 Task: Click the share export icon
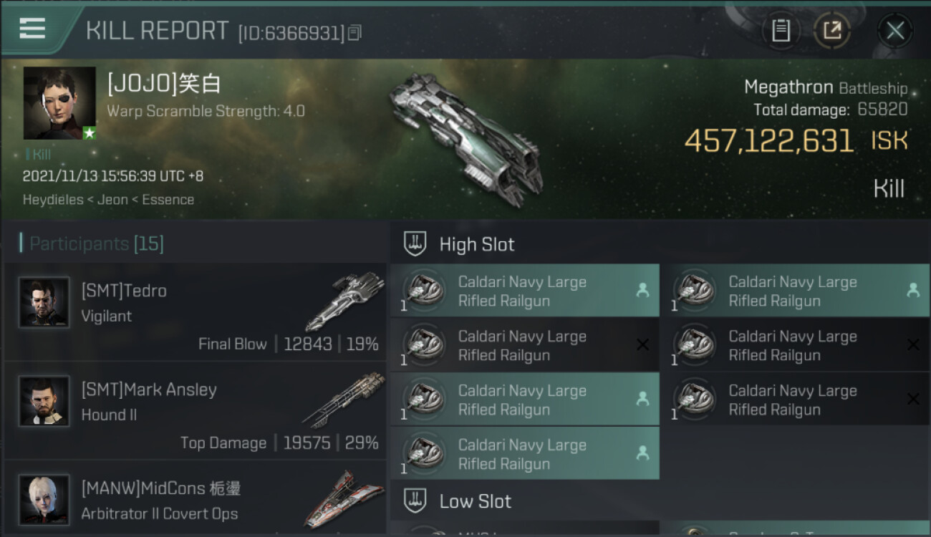831,31
